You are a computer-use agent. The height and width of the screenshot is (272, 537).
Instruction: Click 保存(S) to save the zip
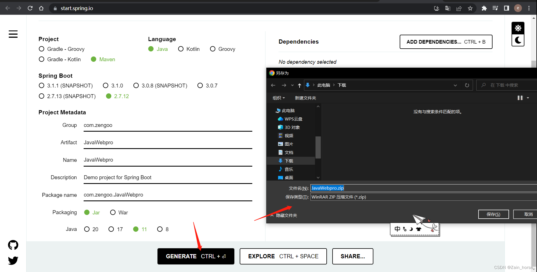coord(493,214)
